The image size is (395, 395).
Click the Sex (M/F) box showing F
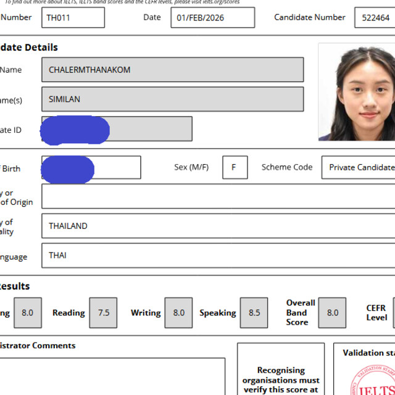pyautogui.click(x=235, y=167)
